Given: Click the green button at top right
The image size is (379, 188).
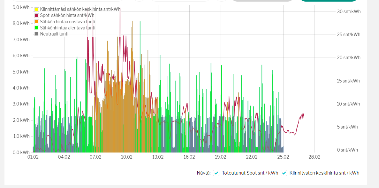Looking at the screenshot, I should (x=329, y=1).
